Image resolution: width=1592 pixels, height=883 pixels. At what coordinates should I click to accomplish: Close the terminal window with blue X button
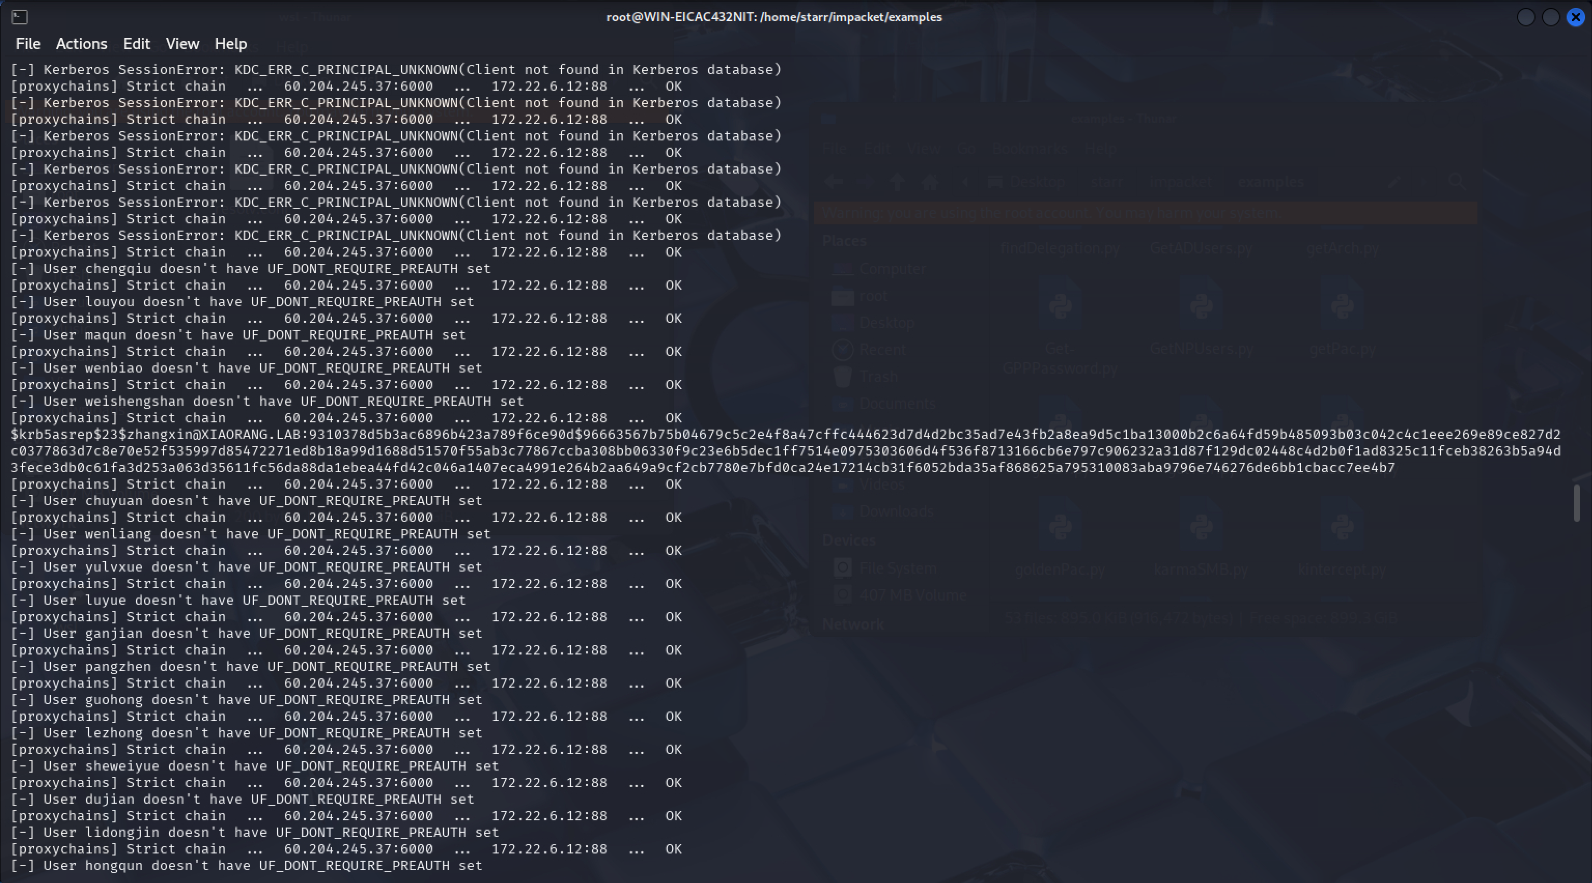tap(1575, 17)
